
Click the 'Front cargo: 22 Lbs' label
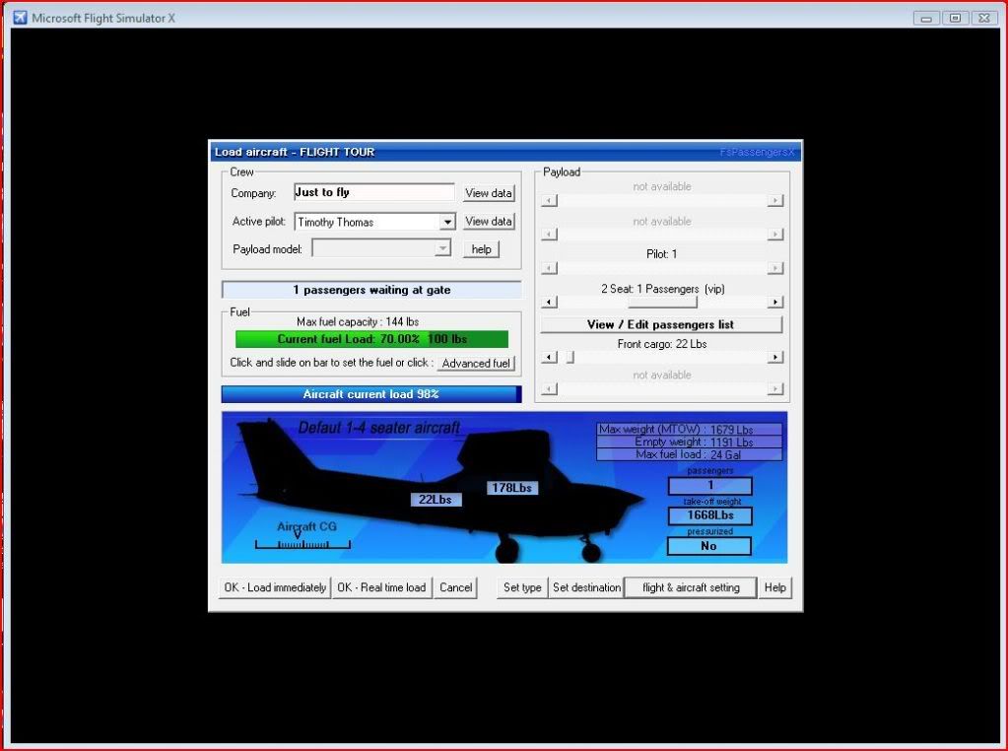(x=662, y=344)
